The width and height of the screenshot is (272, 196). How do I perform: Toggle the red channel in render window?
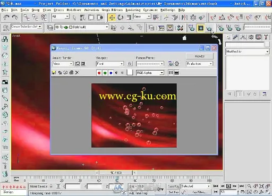pos(99,73)
